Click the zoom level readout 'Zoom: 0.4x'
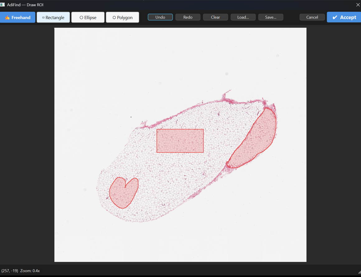 pos(30,271)
